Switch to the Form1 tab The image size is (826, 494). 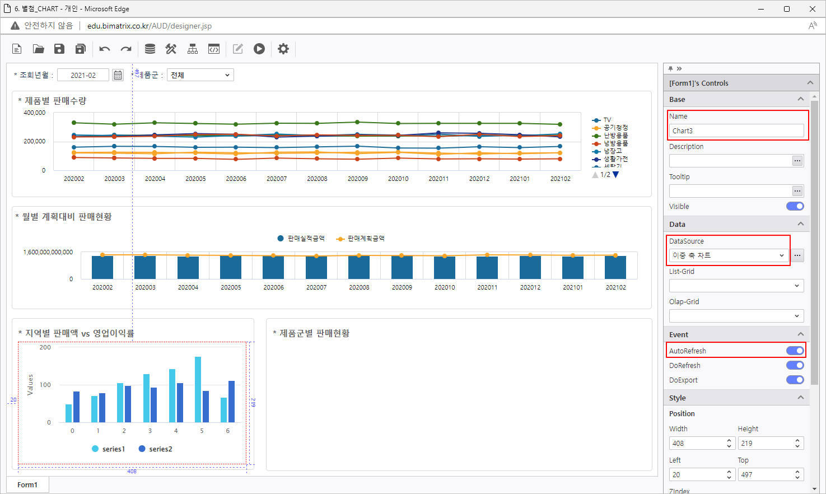(27, 484)
